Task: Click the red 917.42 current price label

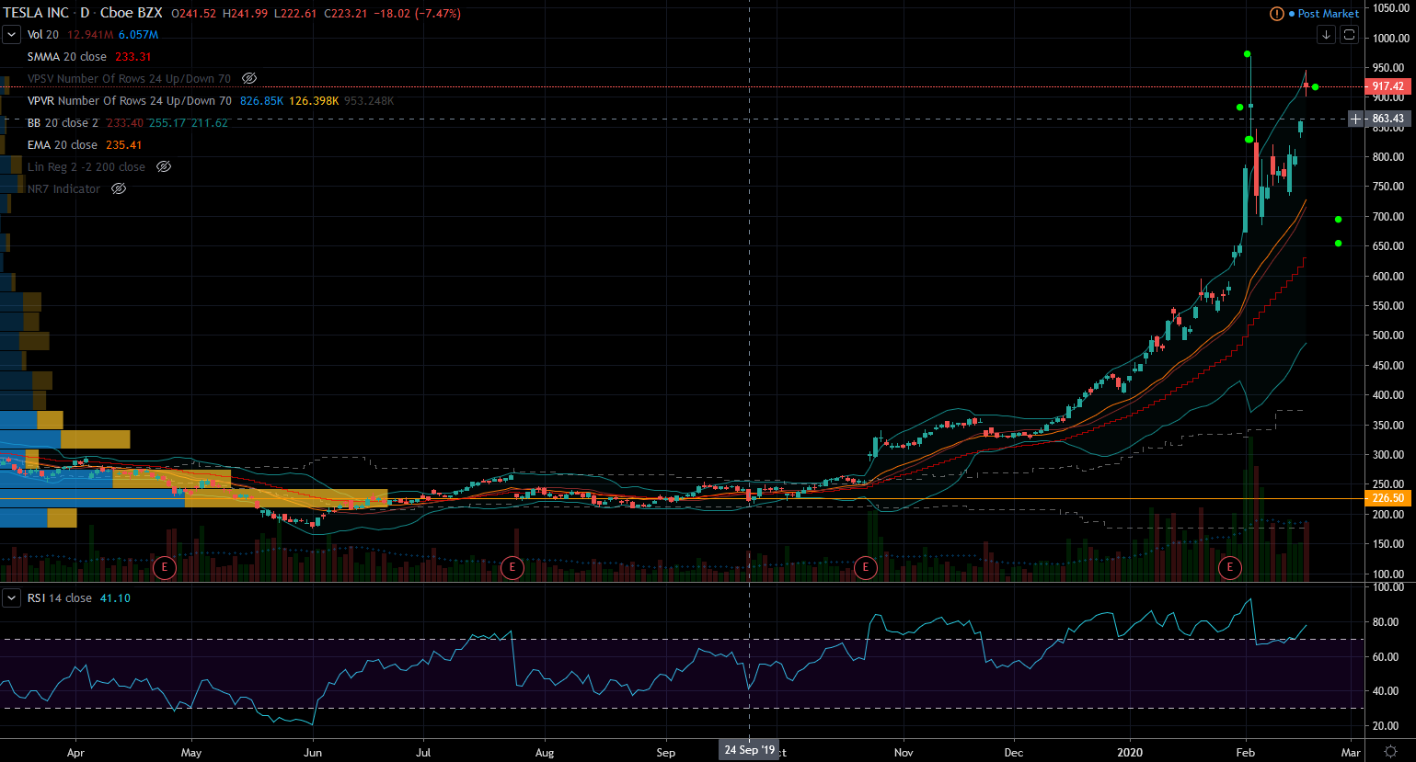Action: point(1388,86)
